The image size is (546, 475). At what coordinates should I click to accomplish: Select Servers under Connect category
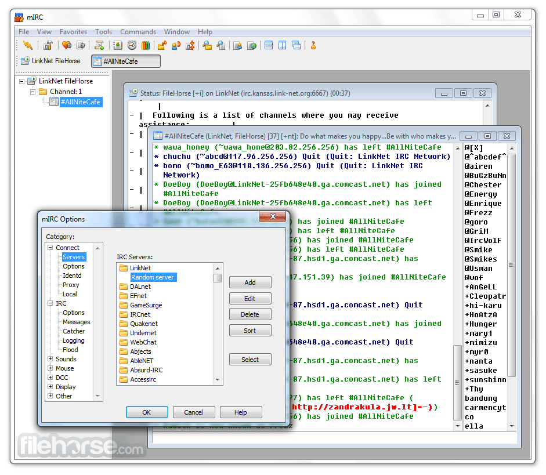(74, 257)
